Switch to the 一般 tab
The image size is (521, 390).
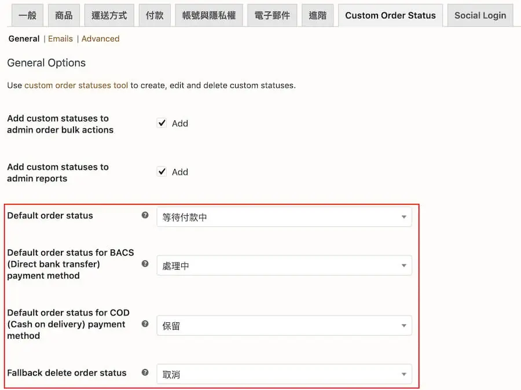[27, 15]
